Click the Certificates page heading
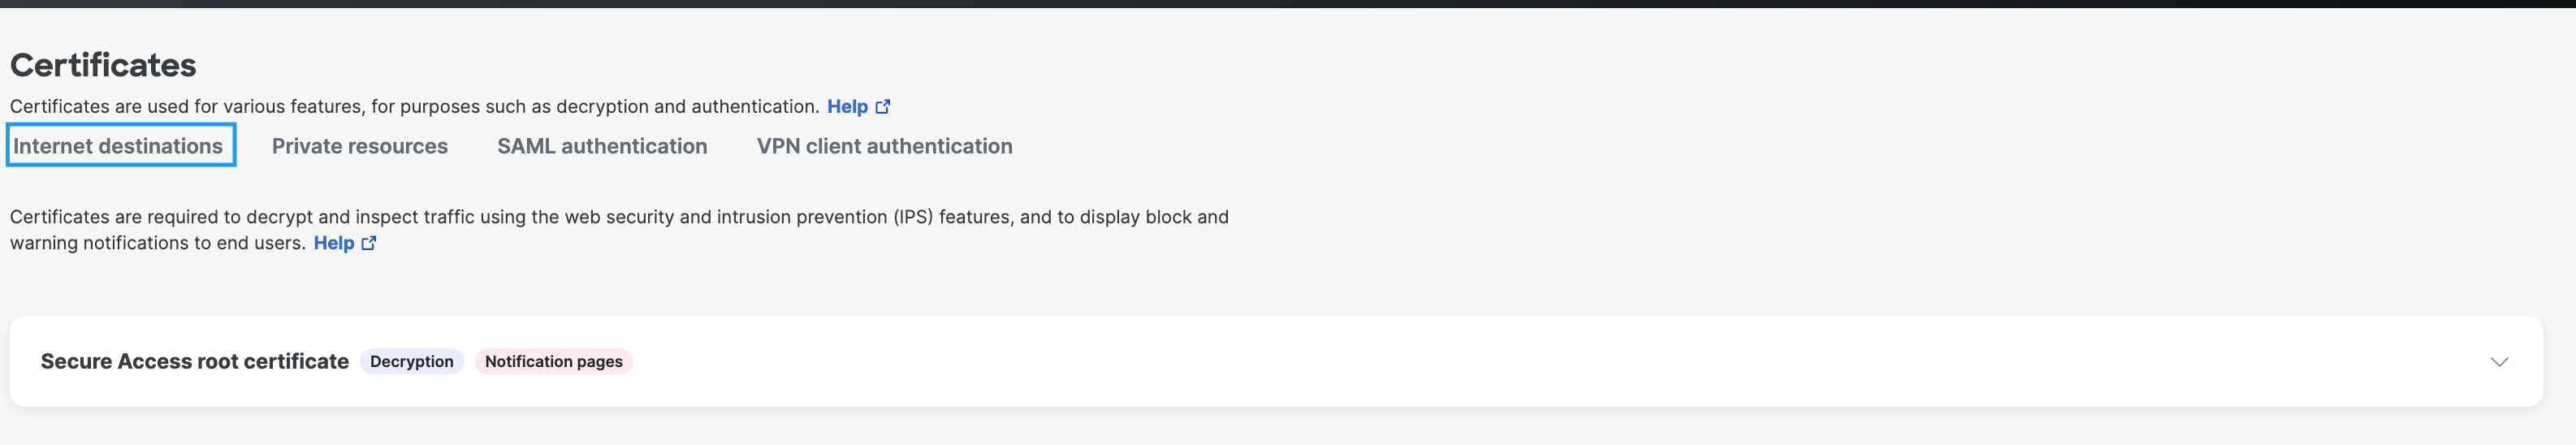Image resolution: width=2576 pixels, height=445 pixels. (x=103, y=65)
